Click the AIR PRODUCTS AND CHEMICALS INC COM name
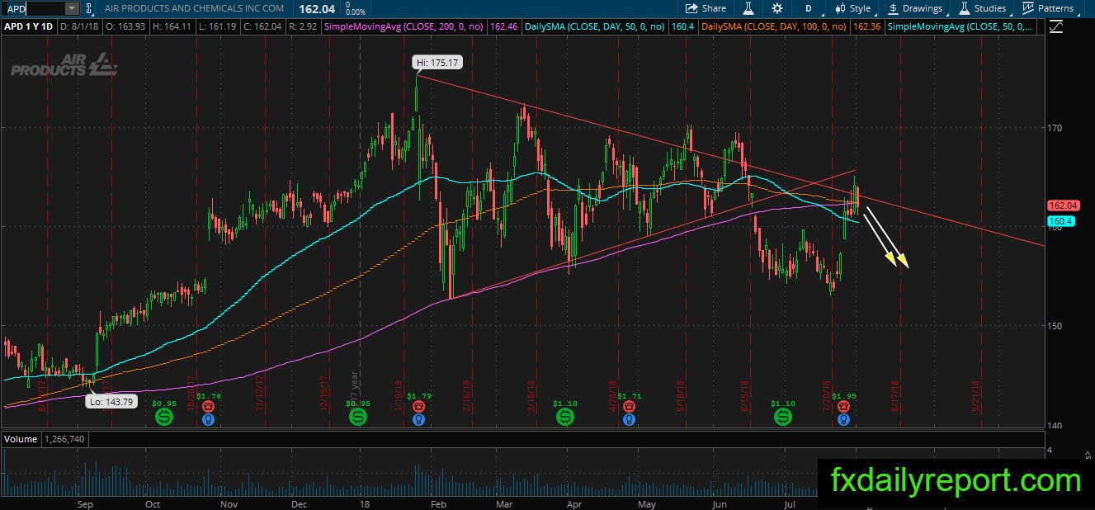1095x510 pixels. click(x=194, y=8)
